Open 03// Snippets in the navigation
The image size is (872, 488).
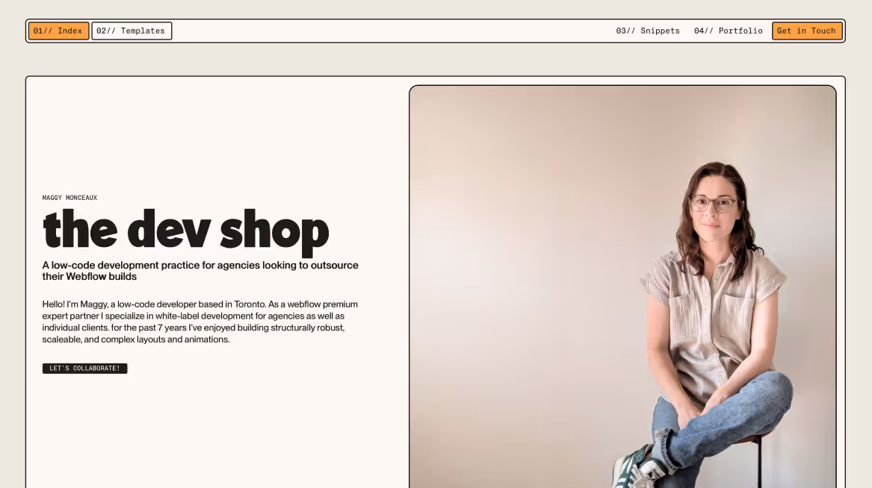click(647, 31)
